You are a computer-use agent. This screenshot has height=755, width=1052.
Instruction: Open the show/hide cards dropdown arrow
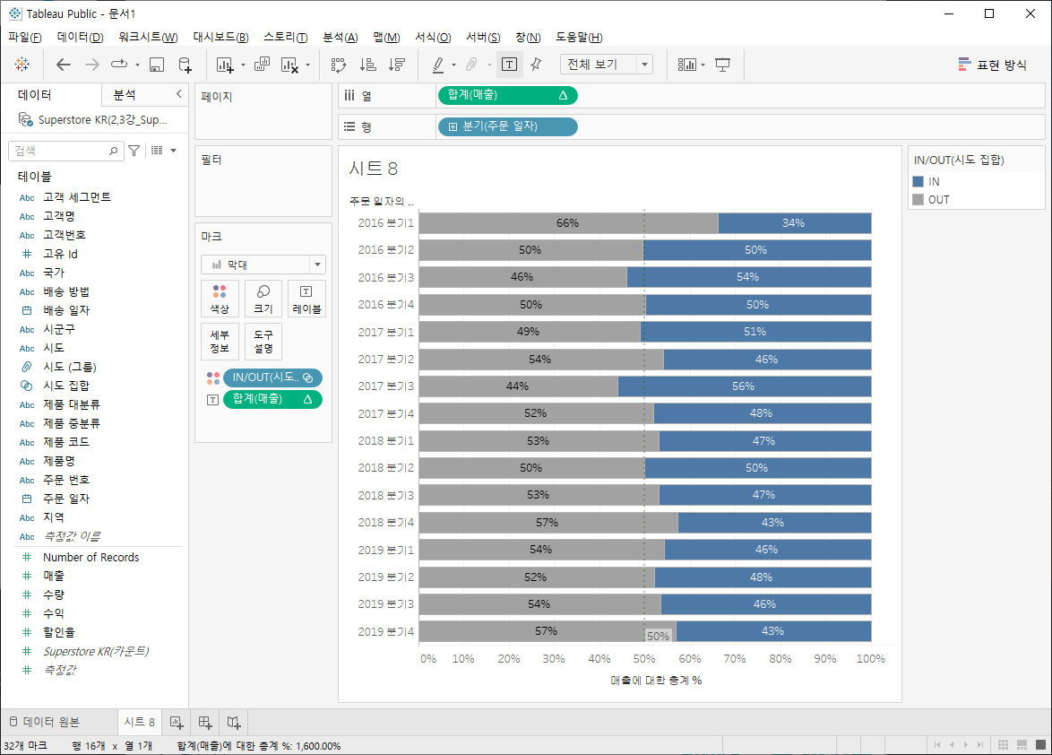[x=703, y=65]
